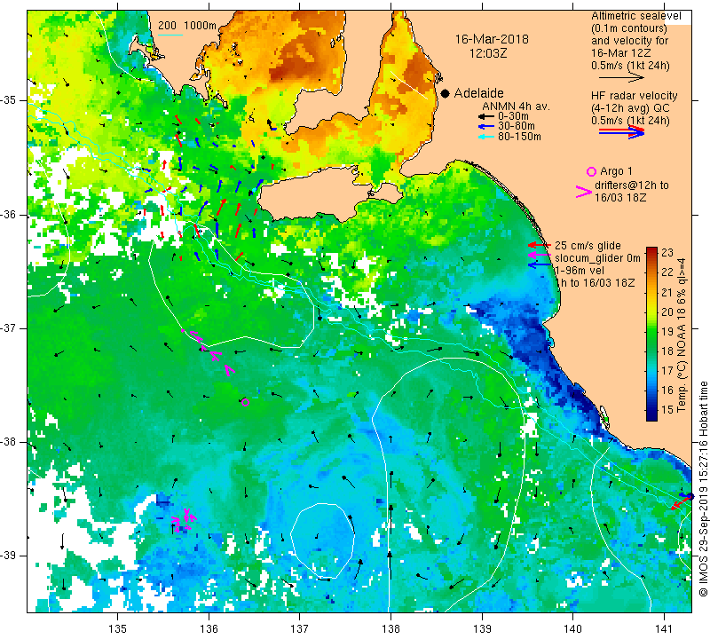The image size is (710, 639).
Task: Click the cyan 80-150m ANMN legend arrow
Action: click(x=485, y=137)
